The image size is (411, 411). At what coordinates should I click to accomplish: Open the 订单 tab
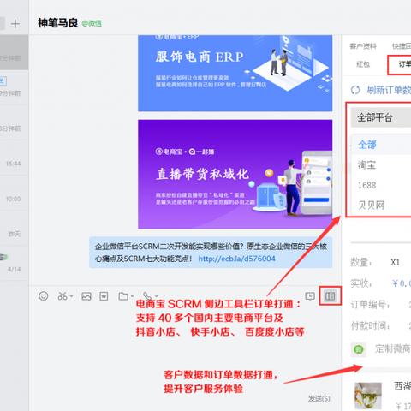pos(405,64)
